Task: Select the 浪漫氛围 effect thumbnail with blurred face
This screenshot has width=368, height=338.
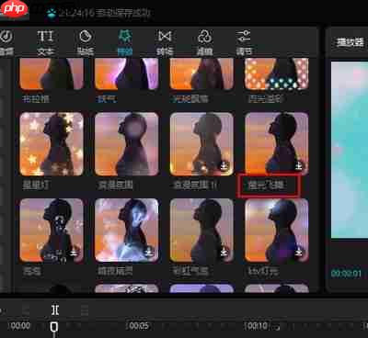Action: 127,144
